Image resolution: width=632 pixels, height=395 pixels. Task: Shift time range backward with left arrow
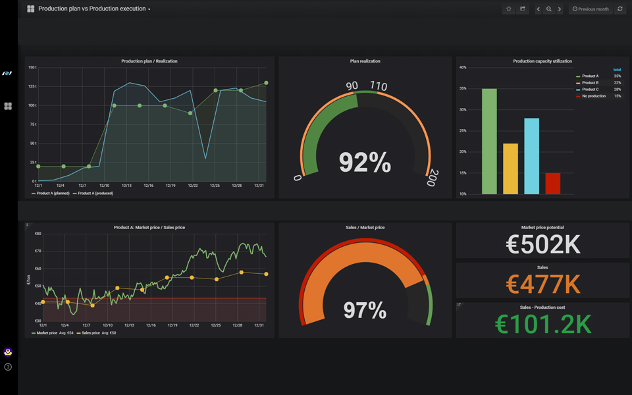point(539,9)
